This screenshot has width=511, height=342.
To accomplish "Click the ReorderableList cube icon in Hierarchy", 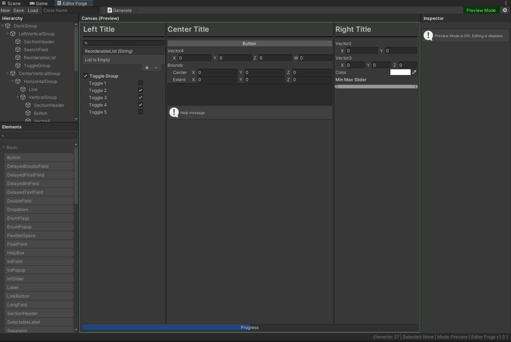I will click(x=18, y=57).
